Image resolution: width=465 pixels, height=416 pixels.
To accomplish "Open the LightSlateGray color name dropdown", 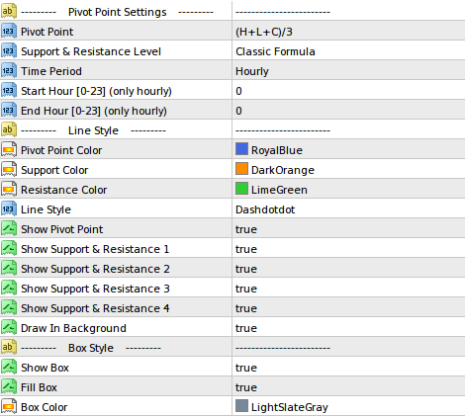I will (x=290, y=407).
